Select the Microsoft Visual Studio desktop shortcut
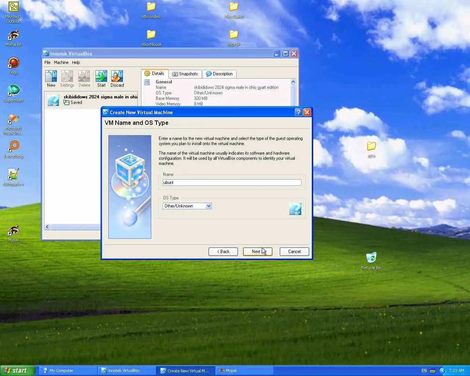This screenshot has width=470, height=376. pyautogui.click(x=13, y=124)
